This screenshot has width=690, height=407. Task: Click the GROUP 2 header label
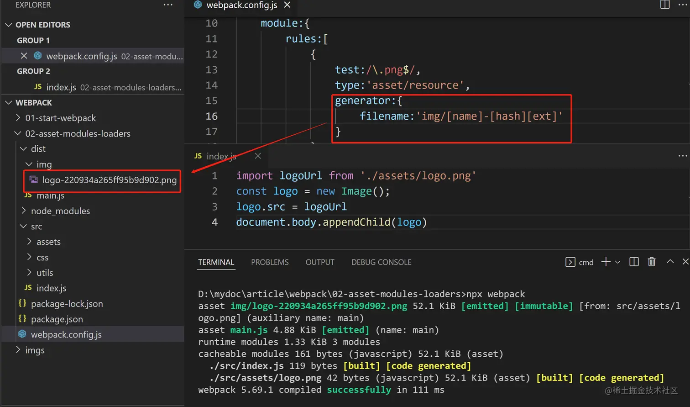click(x=33, y=71)
